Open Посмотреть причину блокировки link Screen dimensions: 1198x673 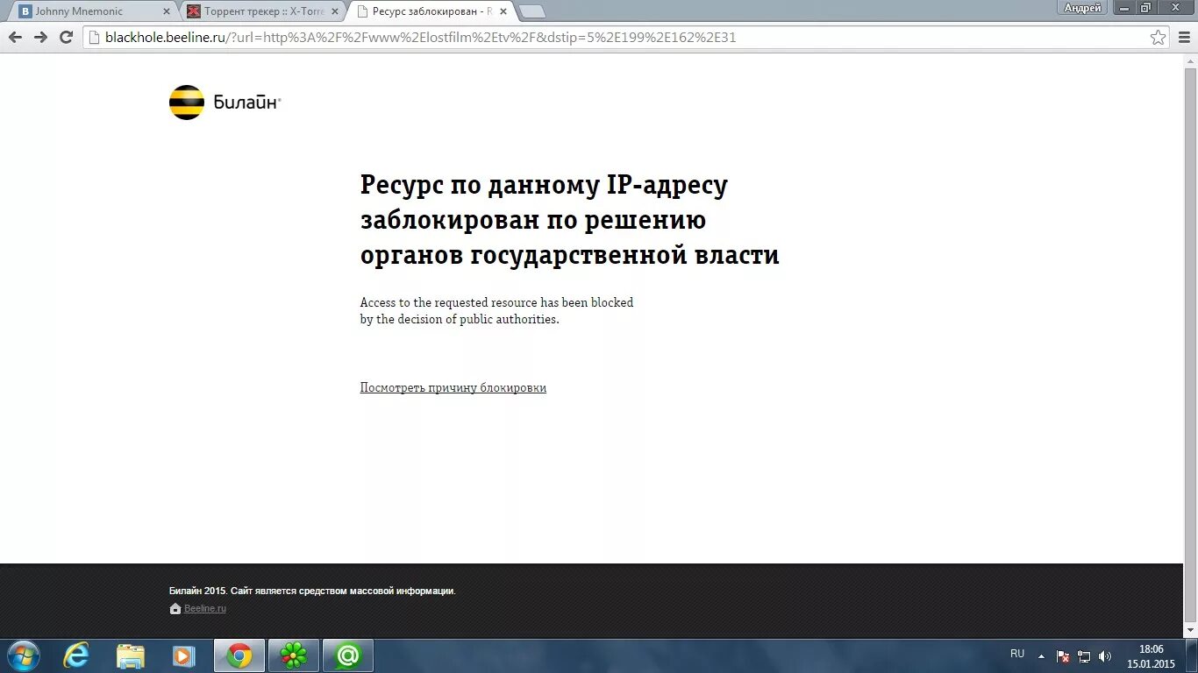coord(453,387)
